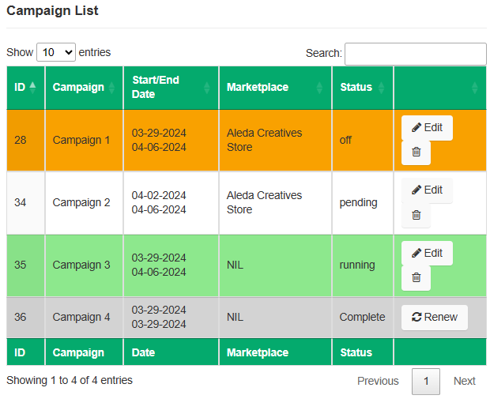The width and height of the screenshot is (490, 399).
Task: Select the Campaign 4 row name
Action: pos(81,317)
